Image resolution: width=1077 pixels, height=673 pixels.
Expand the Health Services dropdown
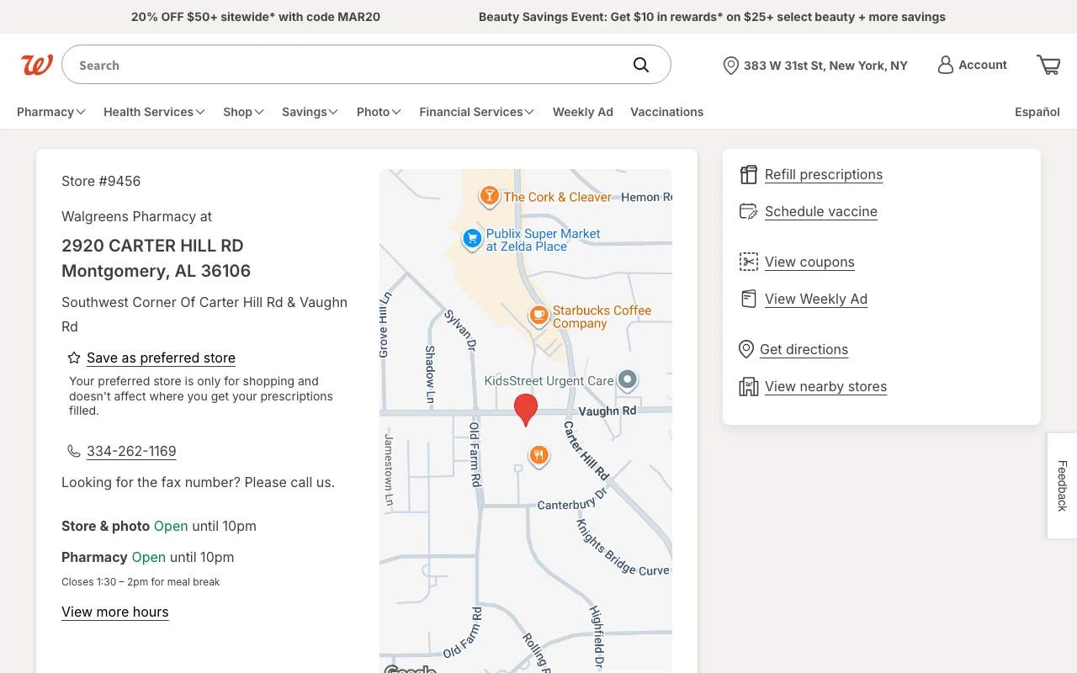click(154, 112)
